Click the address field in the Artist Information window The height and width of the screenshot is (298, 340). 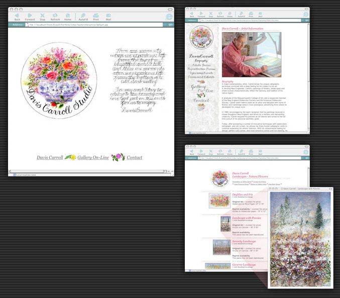click(x=250, y=21)
